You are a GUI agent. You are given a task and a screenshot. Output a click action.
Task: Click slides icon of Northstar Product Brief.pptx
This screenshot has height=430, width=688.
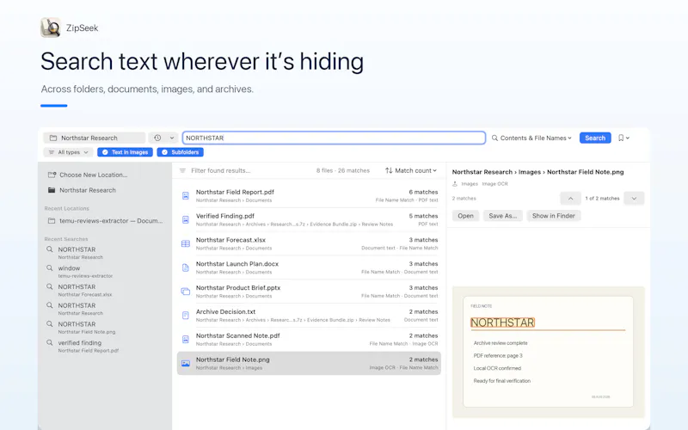pyautogui.click(x=186, y=292)
